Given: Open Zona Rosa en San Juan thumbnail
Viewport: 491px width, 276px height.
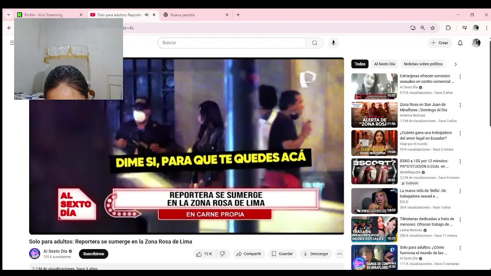Looking at the screenshot, I should pyautogui.click(x=374, y=115).
